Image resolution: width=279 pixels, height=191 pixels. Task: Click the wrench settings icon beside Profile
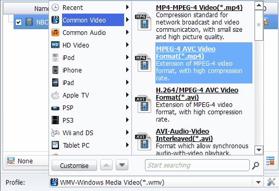click(271, 182)
